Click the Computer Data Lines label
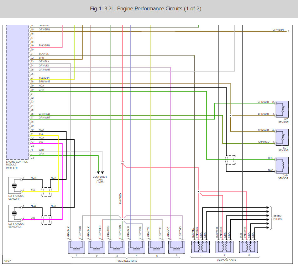Viewport: 298px width, 272px height. click(x=100, y=180)
